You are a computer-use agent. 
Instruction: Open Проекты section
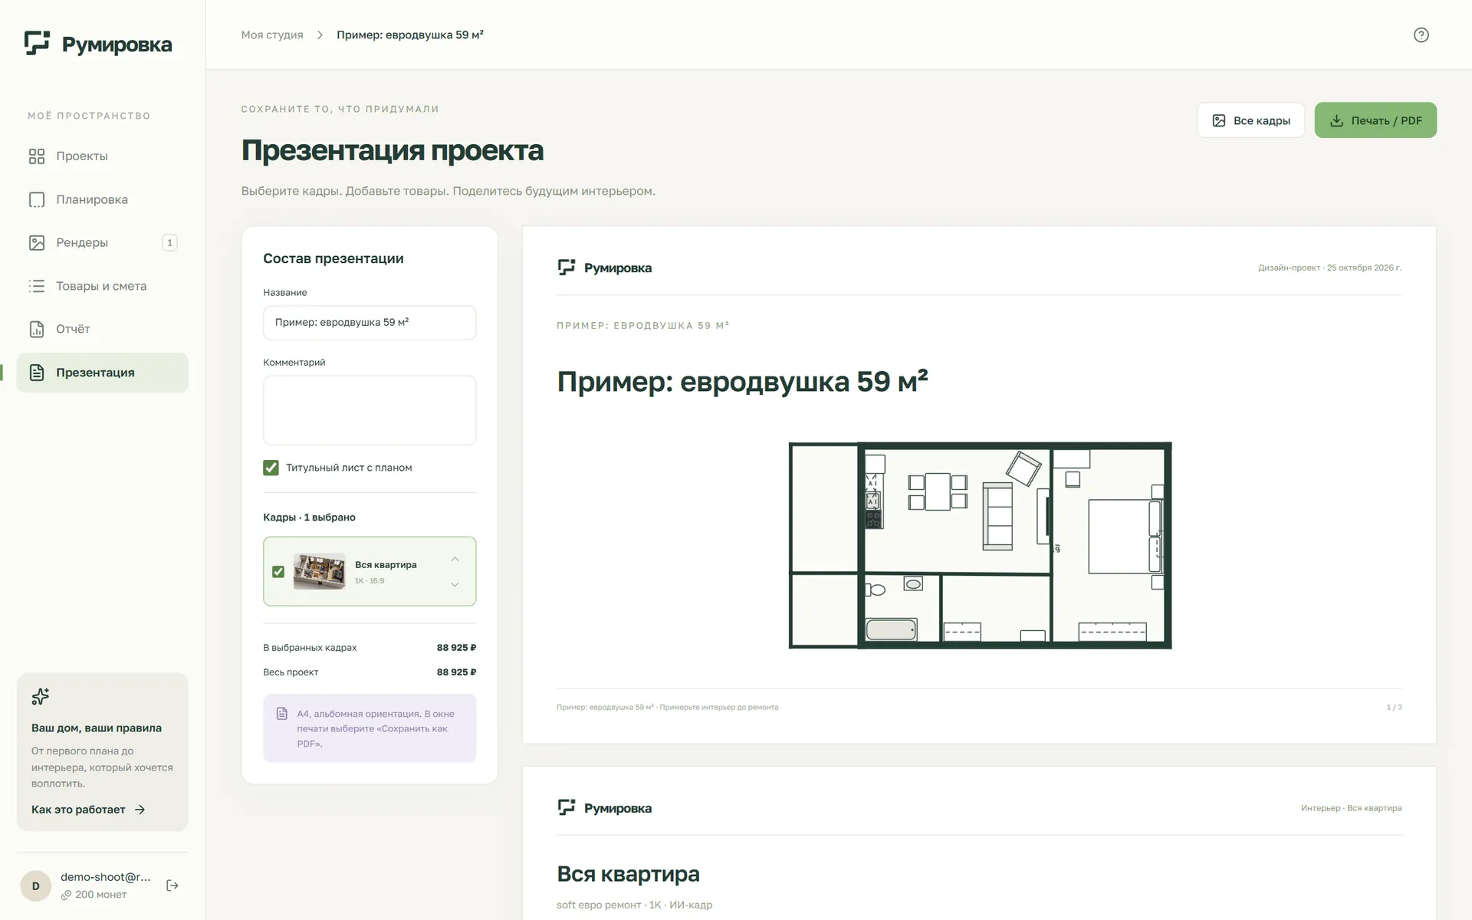(x=103, y=156)
